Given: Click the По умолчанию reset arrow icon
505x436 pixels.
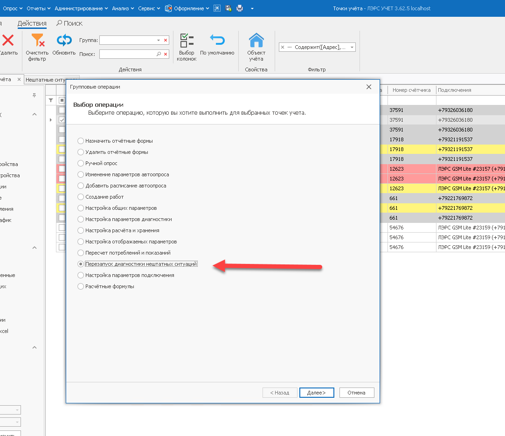Looking at the screenshot, I should (217, 41).
